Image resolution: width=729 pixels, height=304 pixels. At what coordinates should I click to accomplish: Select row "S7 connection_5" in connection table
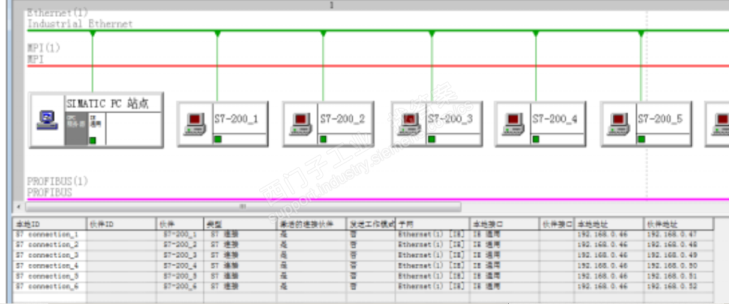coord(363,276)
